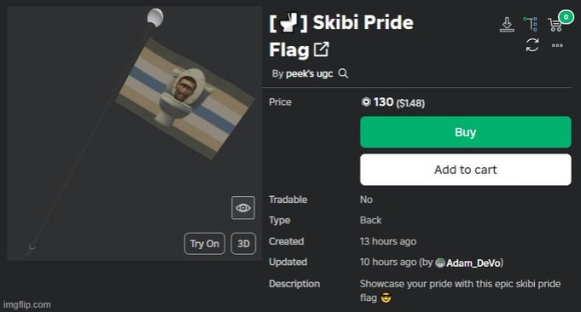Click the flag item preview thumbnail
581x312 pixels.
[x=134, y=133]
